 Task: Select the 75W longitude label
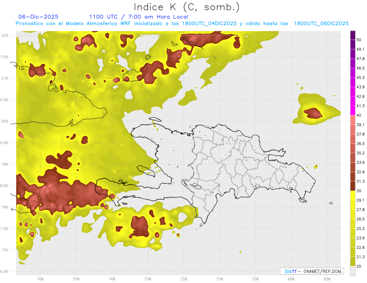pos(76,279)
